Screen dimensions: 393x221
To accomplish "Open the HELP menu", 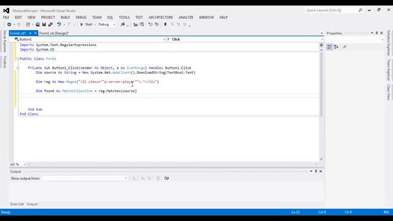I will click(224, 18).
